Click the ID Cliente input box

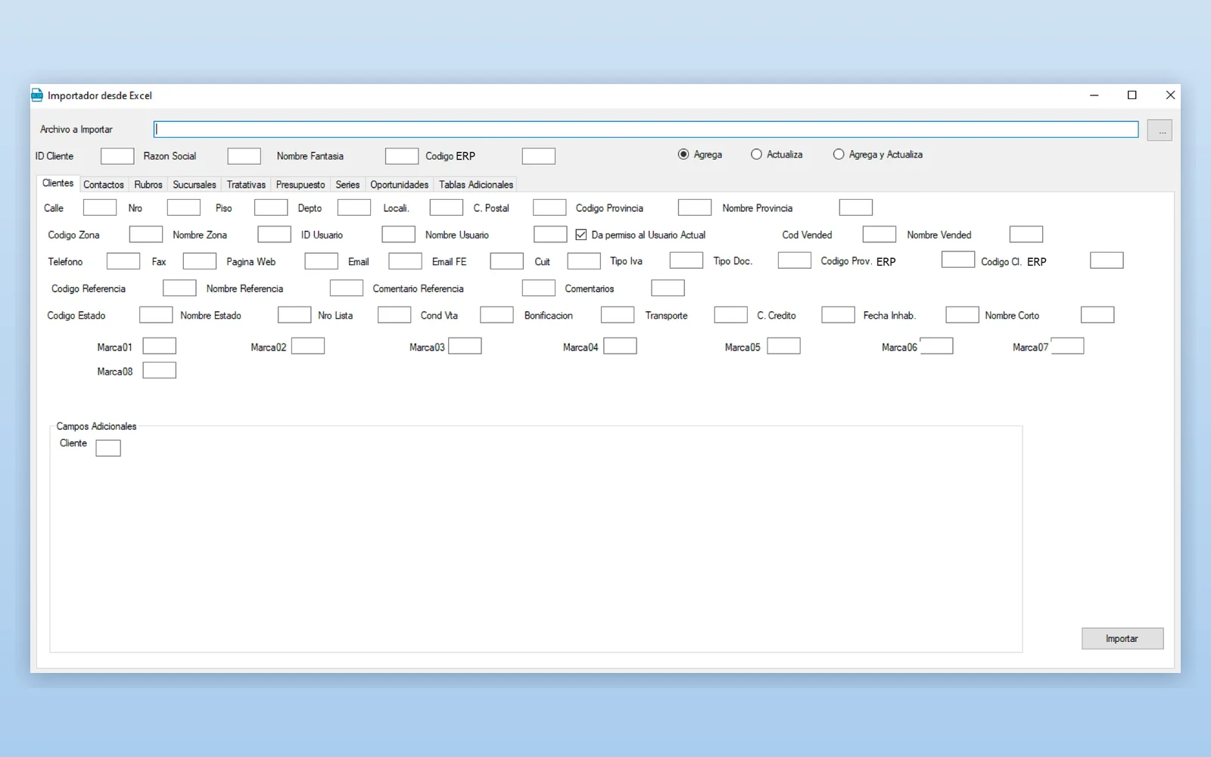pos(117,156)
